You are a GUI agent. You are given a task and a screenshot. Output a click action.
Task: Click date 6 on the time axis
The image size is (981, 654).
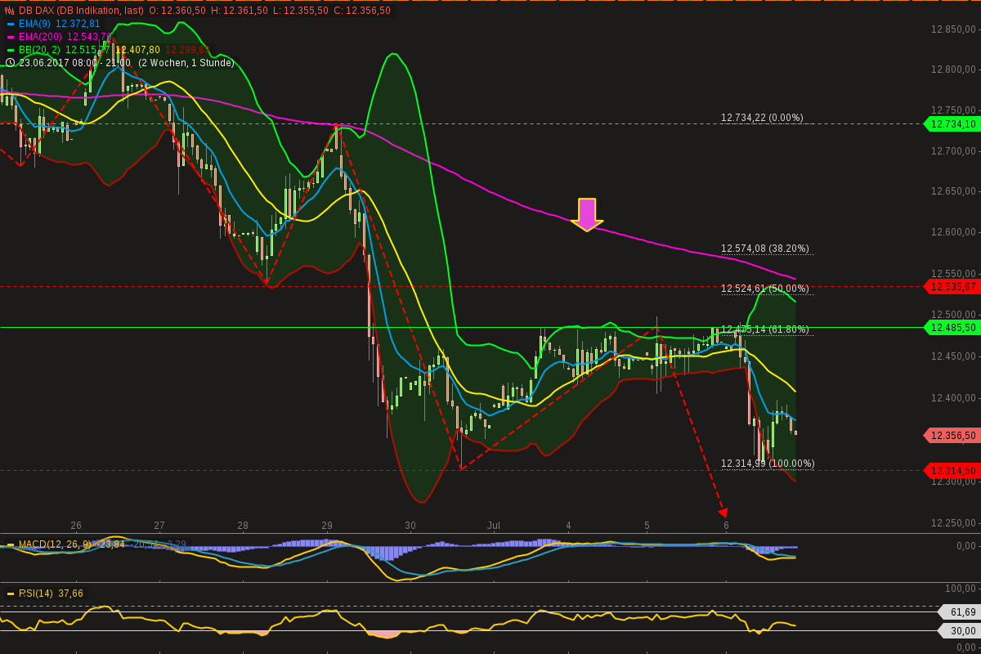pyautogui.click(x=726, y=526)
